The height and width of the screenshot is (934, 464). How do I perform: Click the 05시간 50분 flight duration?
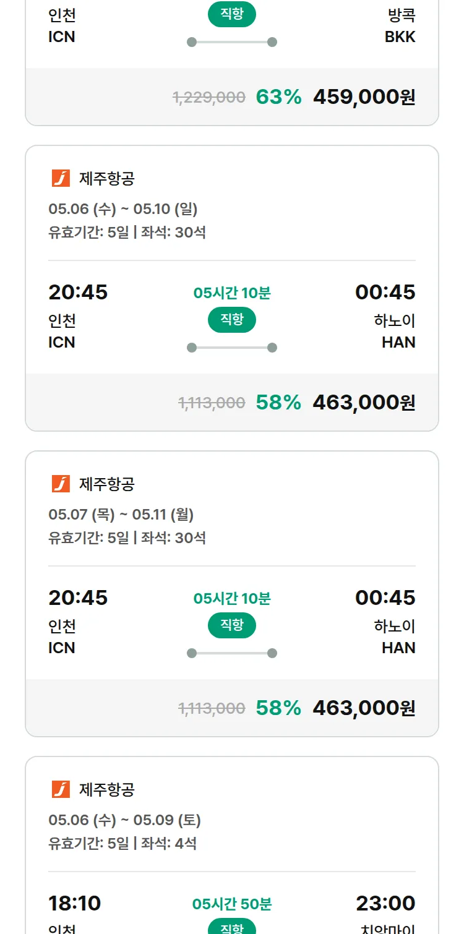tap(232, 904)
